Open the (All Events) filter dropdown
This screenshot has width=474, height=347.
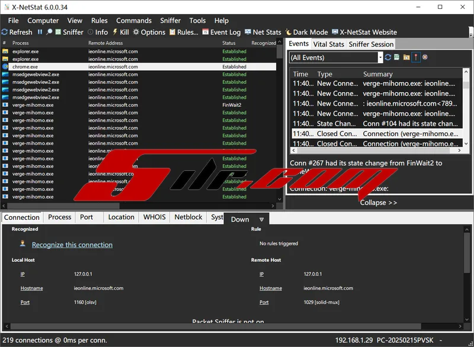coord(380,57)
